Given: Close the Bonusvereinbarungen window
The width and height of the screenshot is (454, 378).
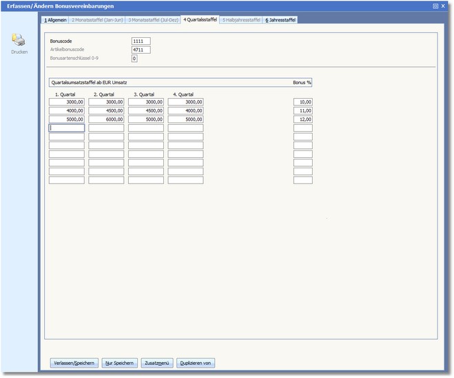Looking at the screenshot, I should pyautogui.click(x=445, y=6).
